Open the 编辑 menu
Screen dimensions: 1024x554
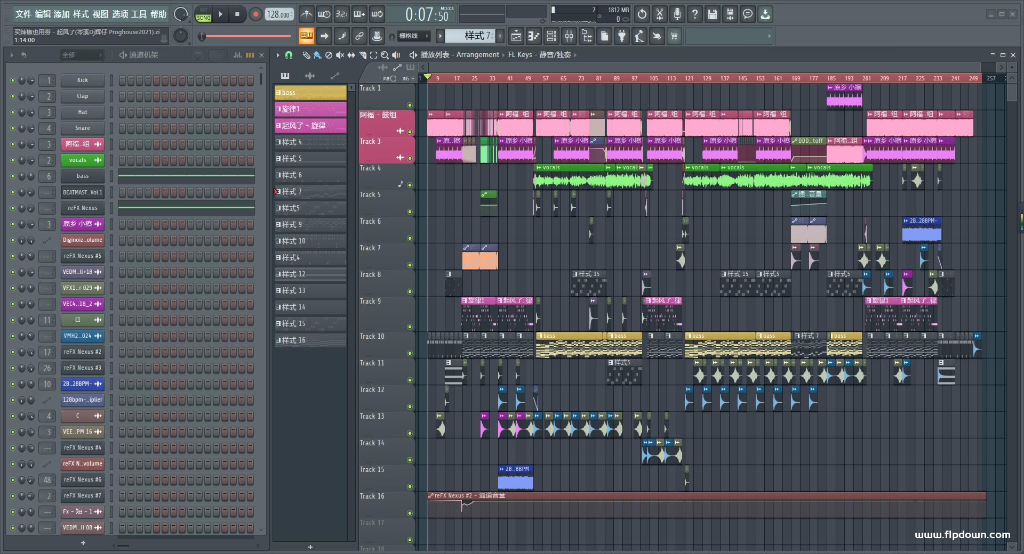click(43, 14)
